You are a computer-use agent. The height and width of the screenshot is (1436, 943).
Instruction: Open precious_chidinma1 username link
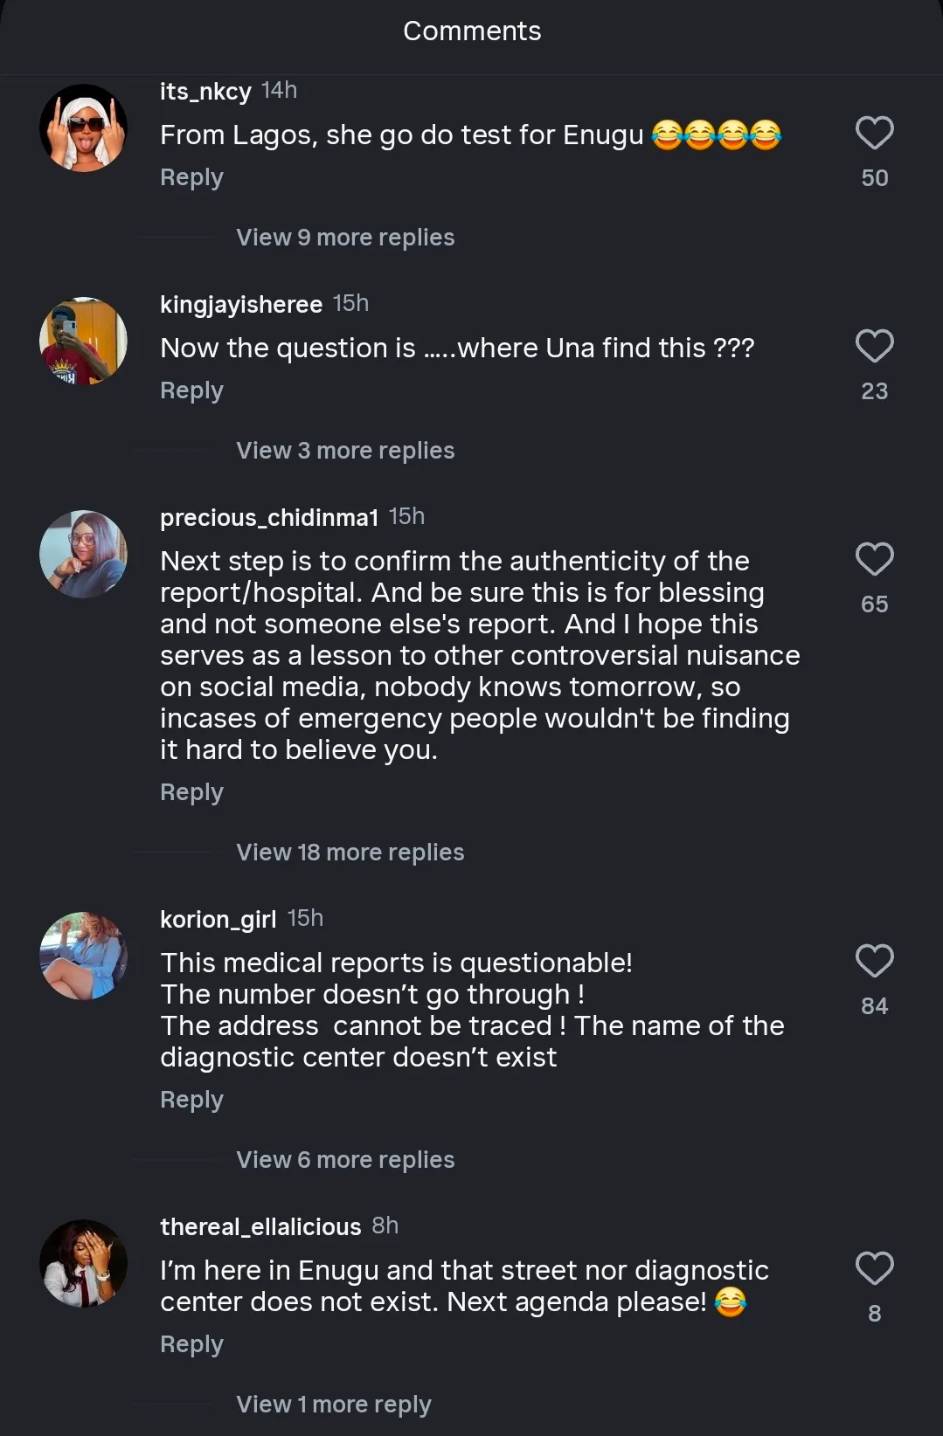pos(269,518)
